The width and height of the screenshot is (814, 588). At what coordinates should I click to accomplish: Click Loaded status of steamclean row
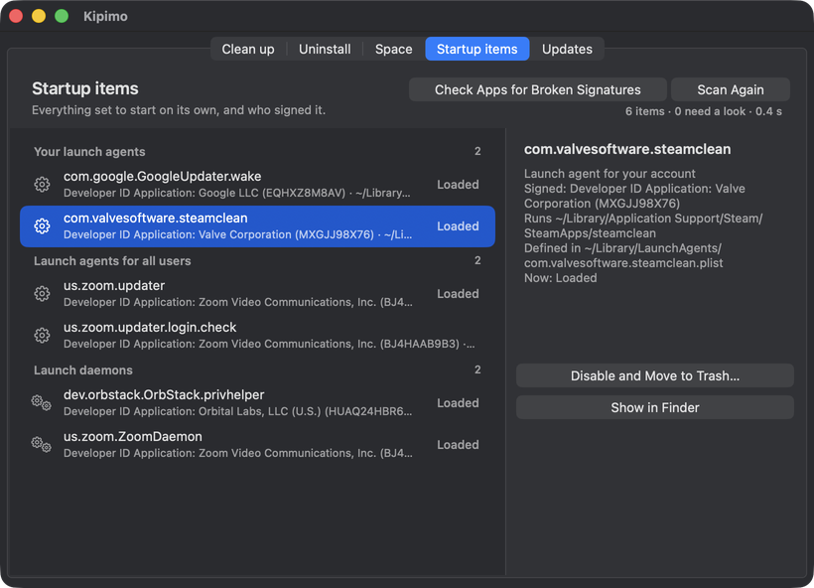click(x=458, y=225)
